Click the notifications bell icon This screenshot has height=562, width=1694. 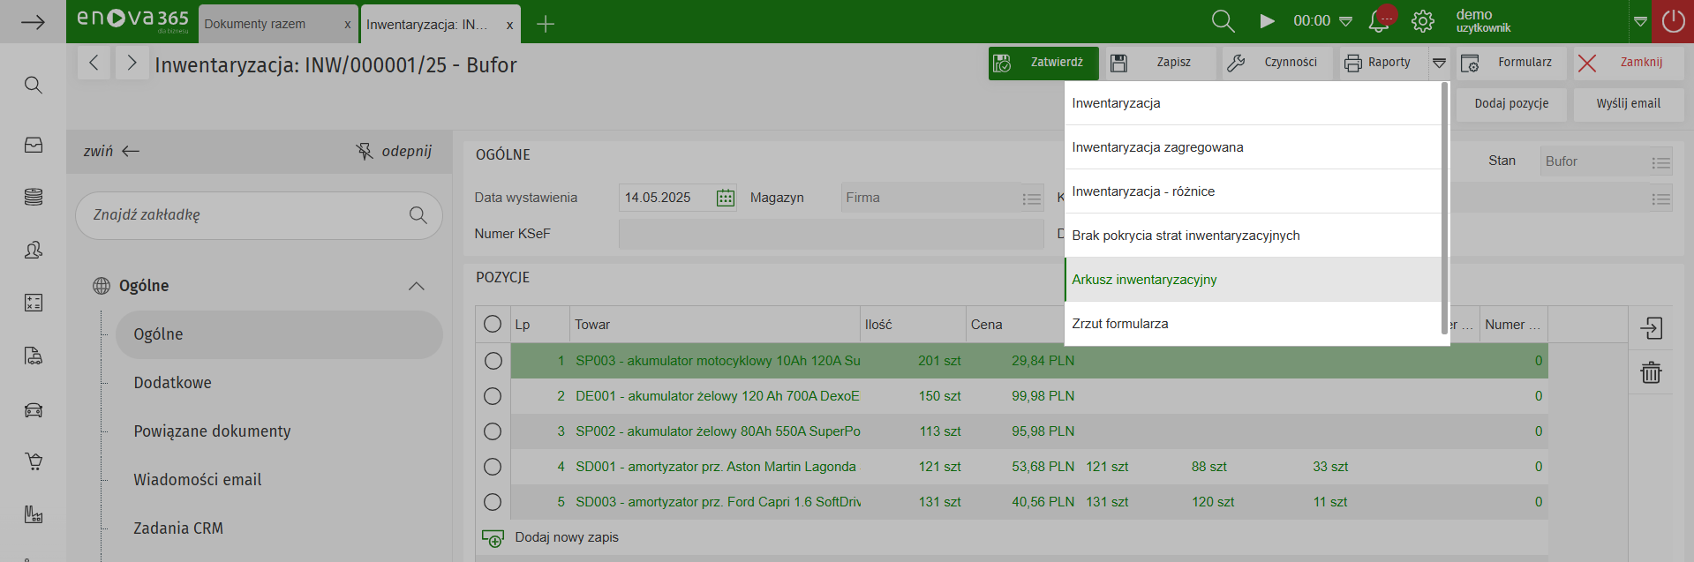point(1378,21)
